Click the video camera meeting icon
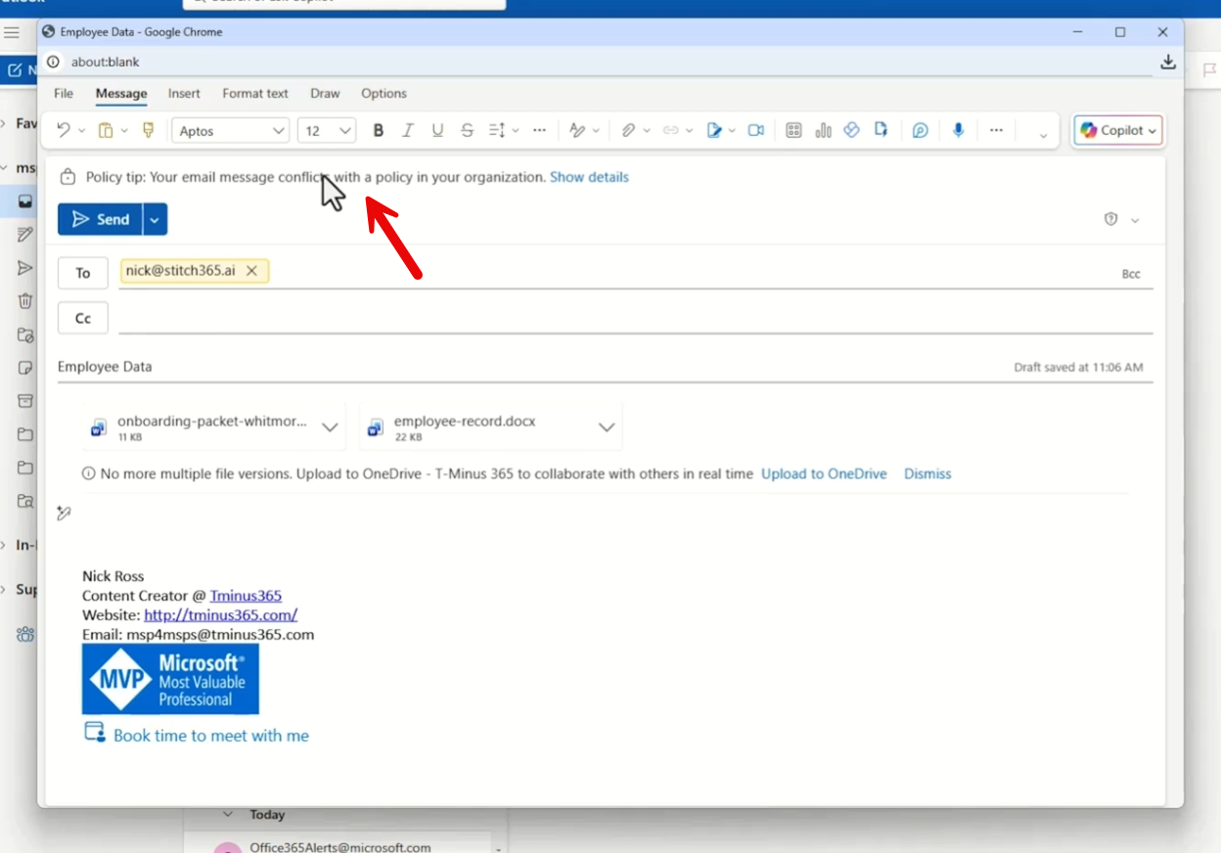This screenshot has height=853, width=1221. click(x=756, y=131)
